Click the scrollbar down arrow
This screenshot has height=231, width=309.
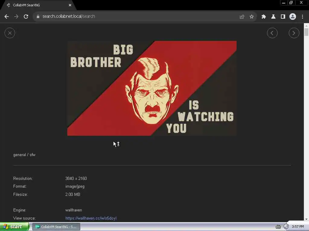click(x=306, y=219)
